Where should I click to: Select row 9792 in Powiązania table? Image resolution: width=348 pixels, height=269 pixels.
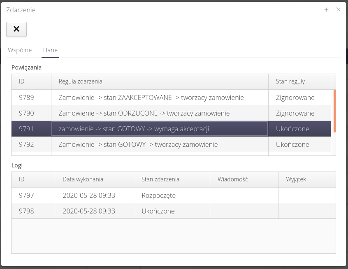point(26,144)
